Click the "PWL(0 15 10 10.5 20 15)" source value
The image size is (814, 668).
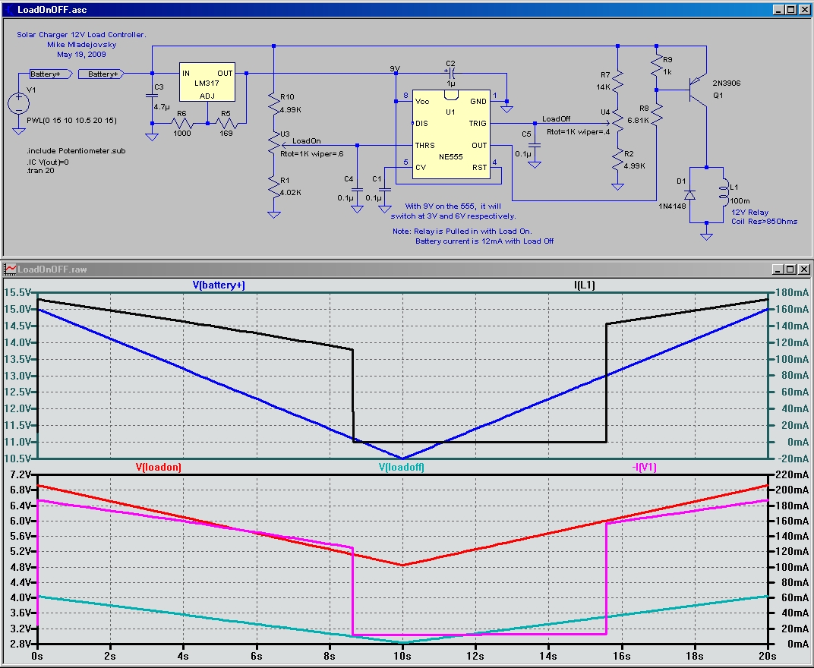click(71, 121)
